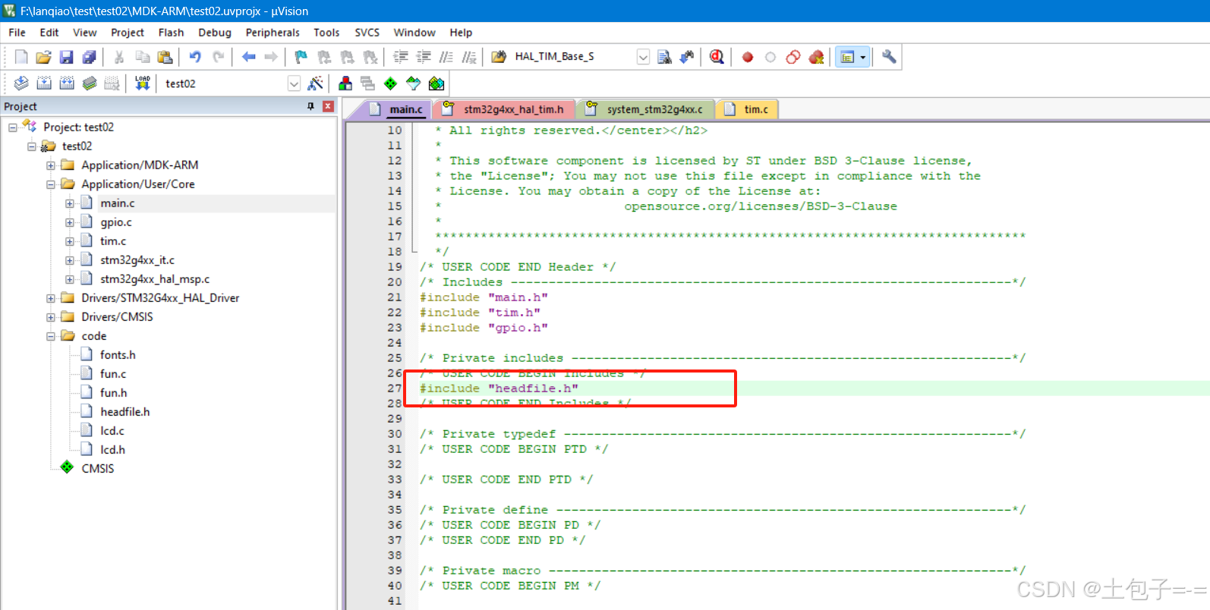The width and height of the screenshot is (1210, 610).
Task: Open the SVCS menu
Action: pyautogui.click(x=367, y=33)
